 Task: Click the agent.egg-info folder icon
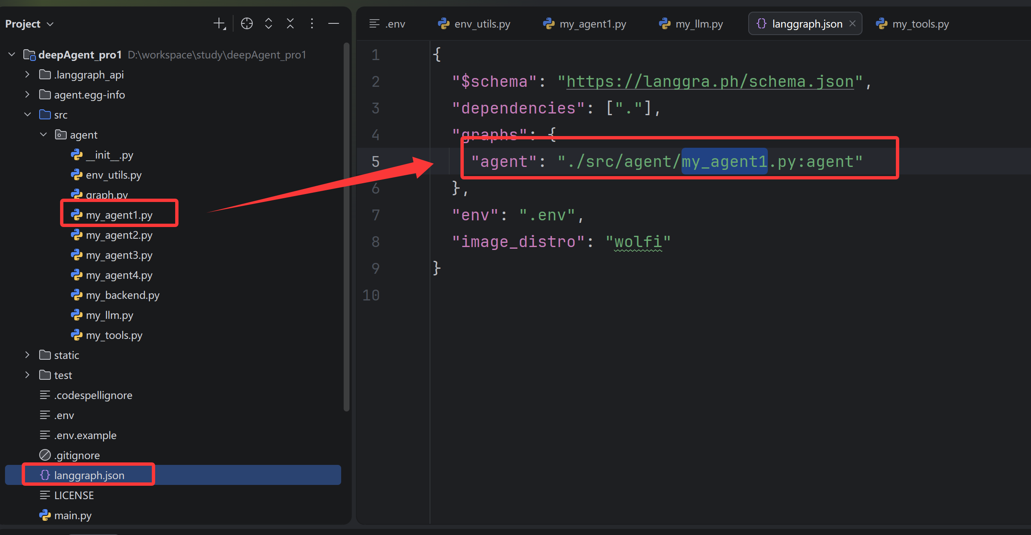pyautogui.click(x=45, y=94)
